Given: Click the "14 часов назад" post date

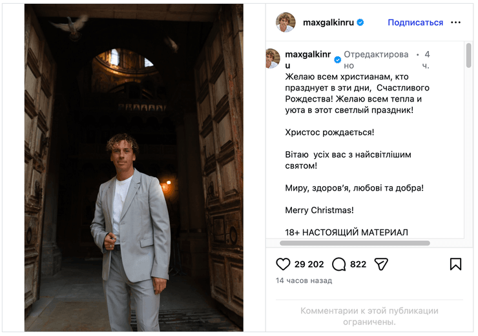Looking at the screenshot, I should pyautogui.click(x=304, y=281).
